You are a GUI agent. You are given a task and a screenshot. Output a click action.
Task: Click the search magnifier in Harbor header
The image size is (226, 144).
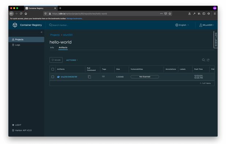pos(50,25)
